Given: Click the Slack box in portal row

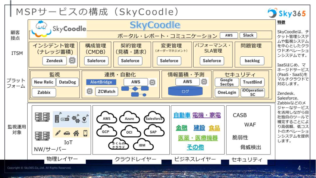Looking at the screenshot, I should click(248, 35).
